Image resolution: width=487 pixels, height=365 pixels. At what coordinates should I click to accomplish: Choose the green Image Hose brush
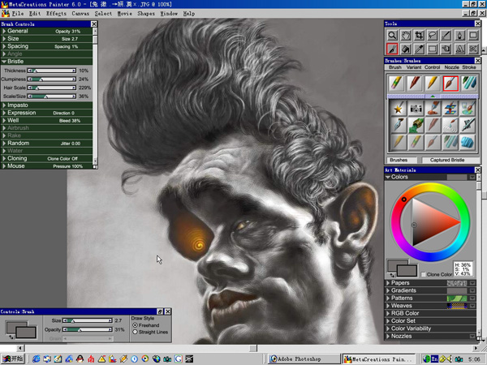point(416,126)
